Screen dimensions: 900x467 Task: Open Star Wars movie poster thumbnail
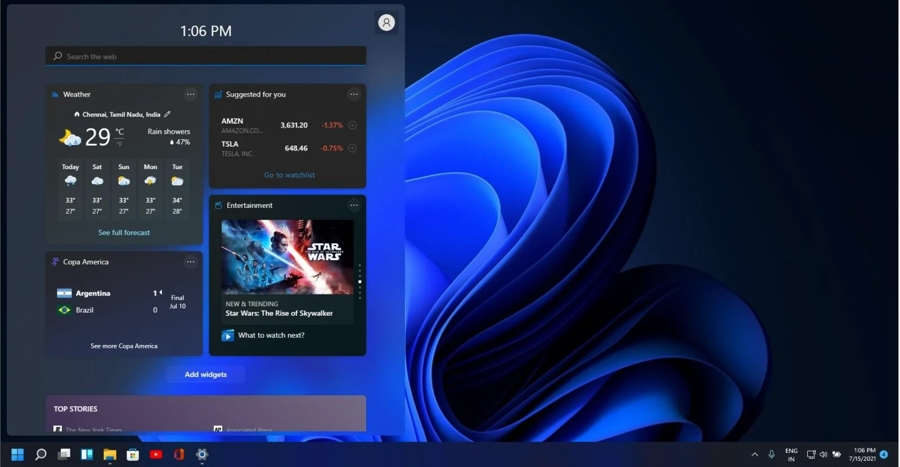click(287, 257)
